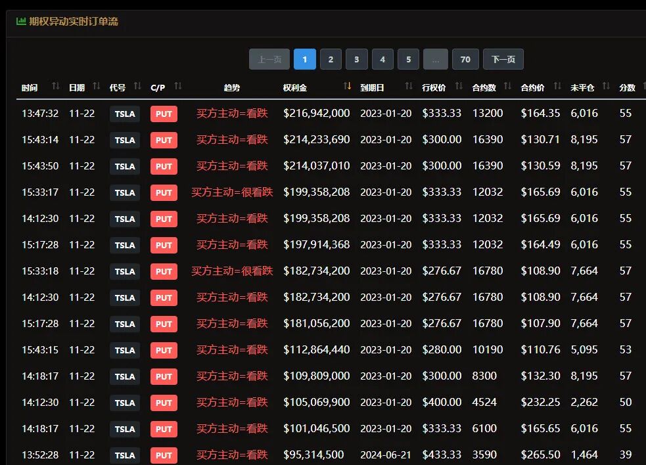The height and width of the screenshot is (465, 646).
Task: Click the premium $197,914,368
Action: 316,244
